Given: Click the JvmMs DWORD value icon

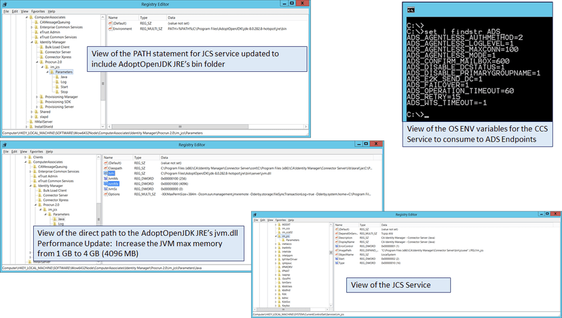Looking at the screenshot, I should tap(107, 178).
